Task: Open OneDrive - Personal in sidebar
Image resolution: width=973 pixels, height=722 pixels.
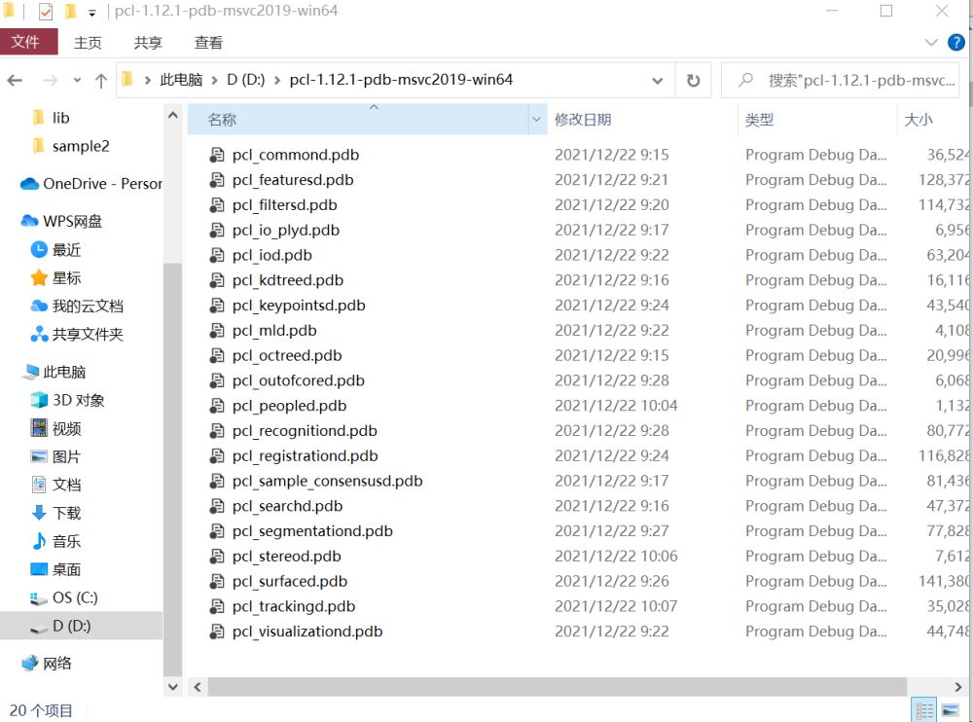Action: coord(91,184)
